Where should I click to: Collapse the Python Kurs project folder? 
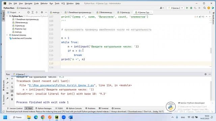point(7,16)
